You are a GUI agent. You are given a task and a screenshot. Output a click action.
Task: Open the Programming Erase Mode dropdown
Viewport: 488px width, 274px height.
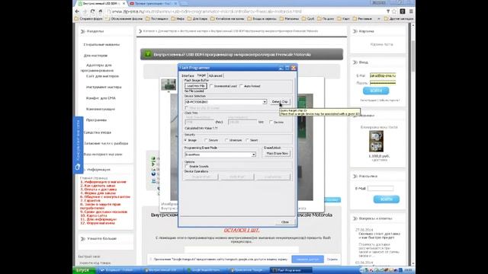click(254, 155)
